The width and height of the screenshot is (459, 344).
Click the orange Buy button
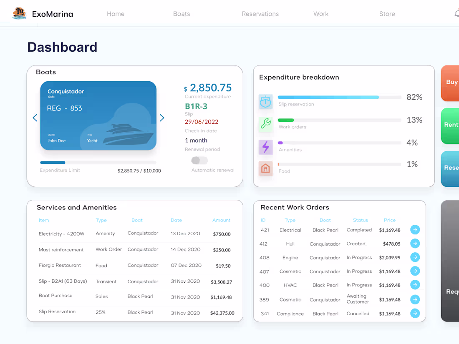[x=450, y=83]
